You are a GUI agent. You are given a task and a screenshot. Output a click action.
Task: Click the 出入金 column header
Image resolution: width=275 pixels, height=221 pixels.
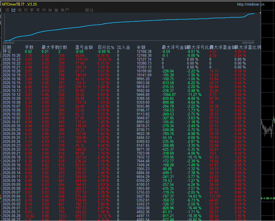tap(124, 47)
